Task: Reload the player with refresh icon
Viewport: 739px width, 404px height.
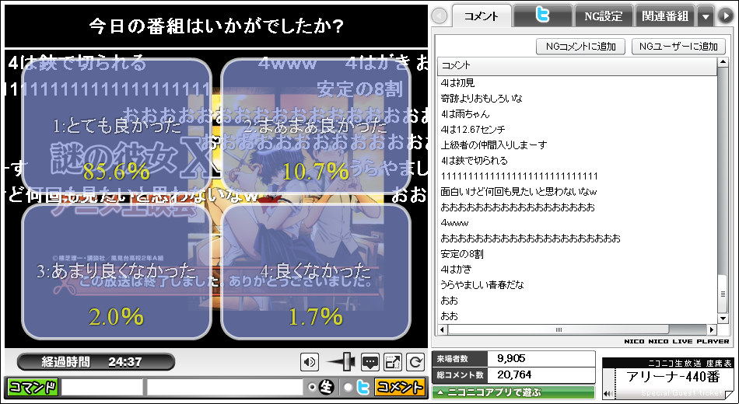Action: point(415,362)
